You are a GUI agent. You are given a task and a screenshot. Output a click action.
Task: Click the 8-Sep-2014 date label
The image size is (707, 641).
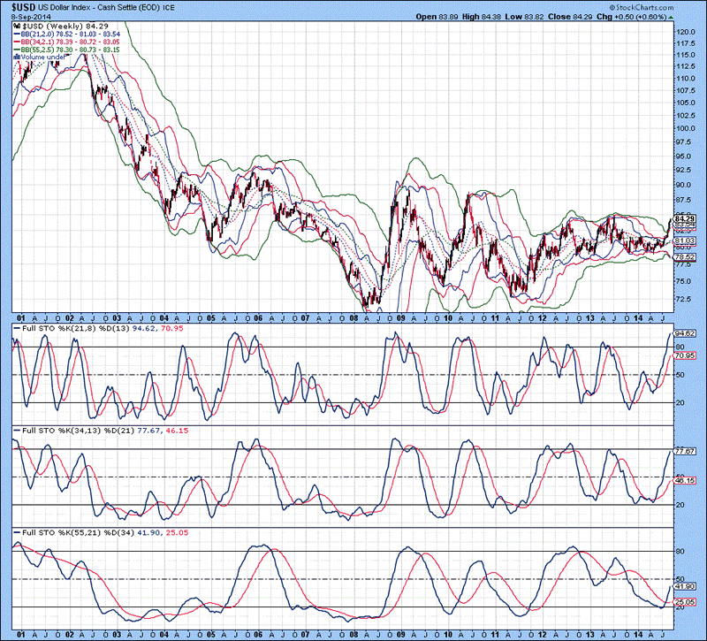click(x=32, y=16)
